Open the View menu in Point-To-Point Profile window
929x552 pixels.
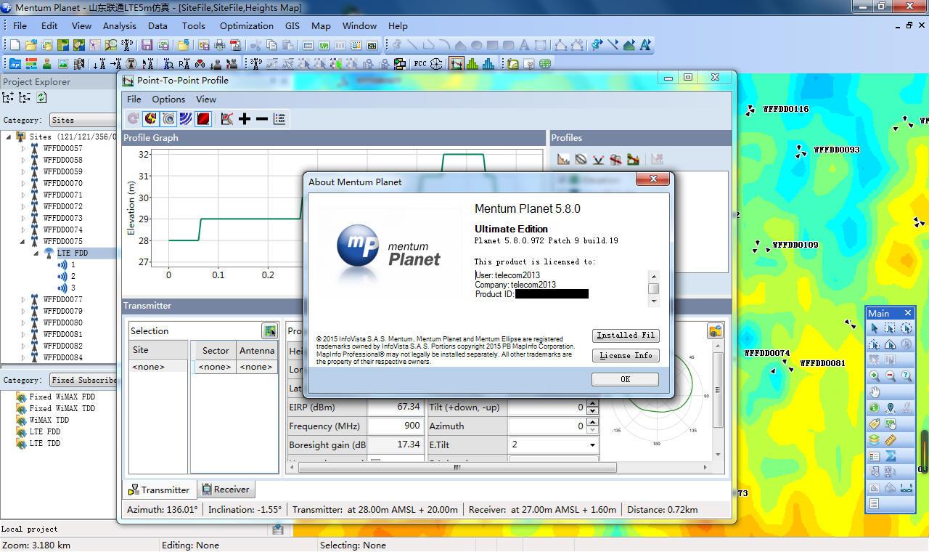[x=206, y=99]
